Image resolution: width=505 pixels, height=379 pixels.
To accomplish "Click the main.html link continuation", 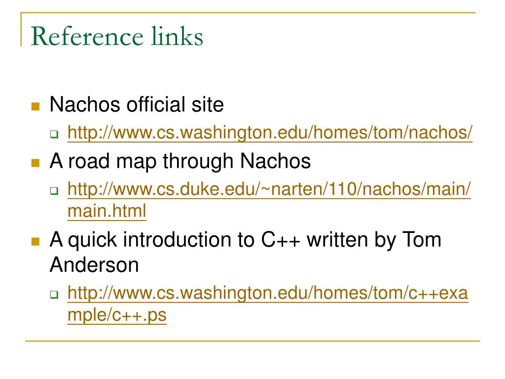I will pos(107,211).
